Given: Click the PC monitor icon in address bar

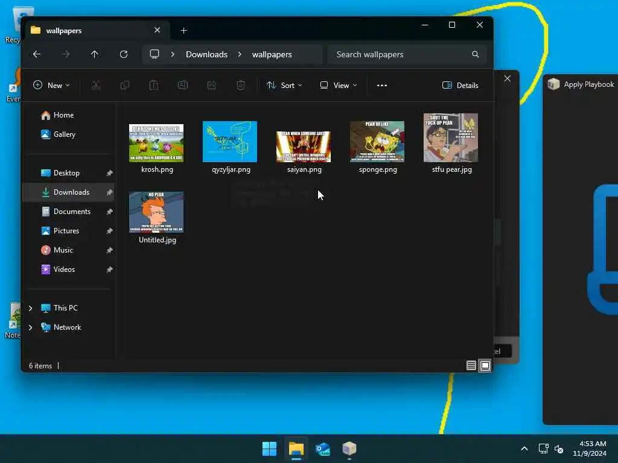Looking at the screenshot, I should [x=154, y=54].
